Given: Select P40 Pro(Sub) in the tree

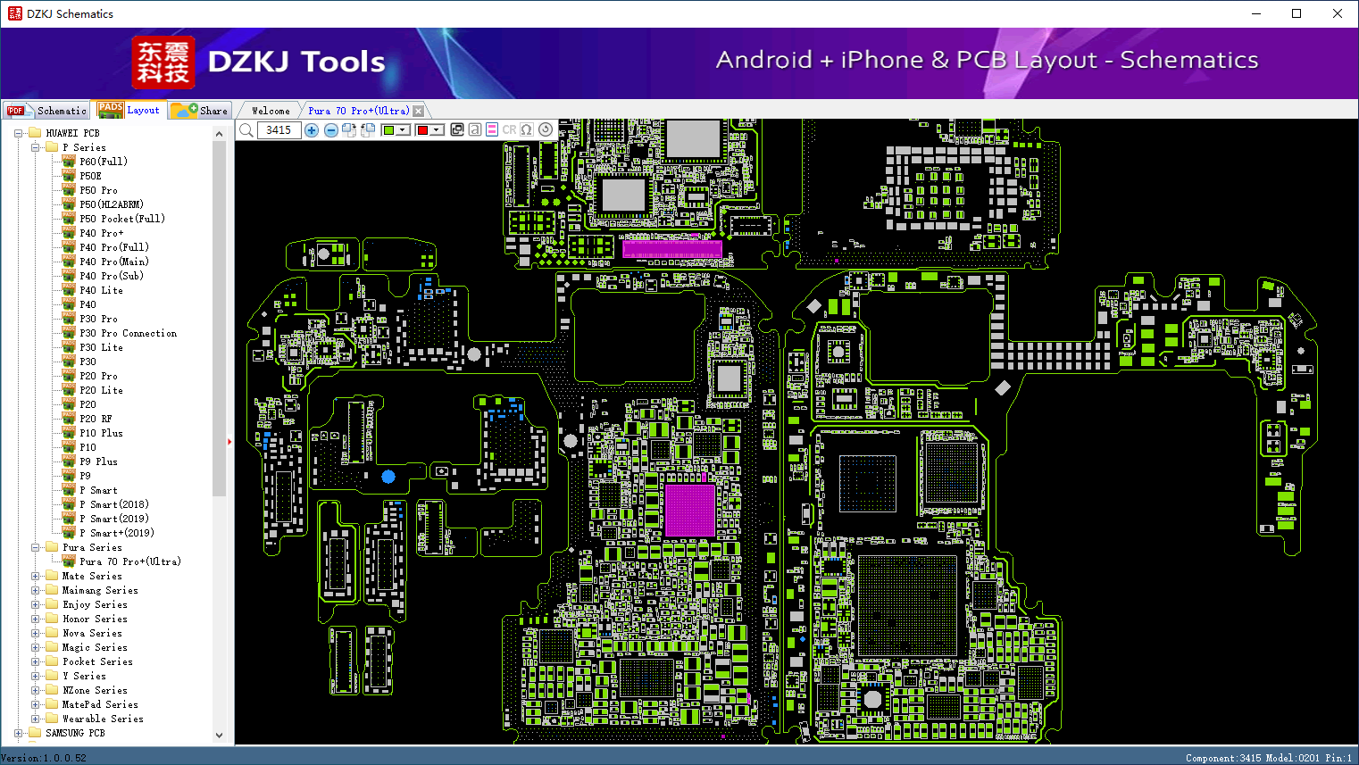Looking at the screenshot, I should 112,276.
